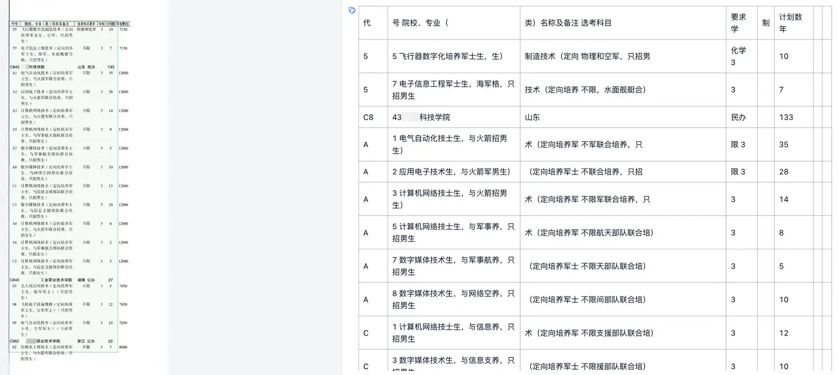Click the cell showing 民办
This screenshot has width=838, height=375.
738,117
